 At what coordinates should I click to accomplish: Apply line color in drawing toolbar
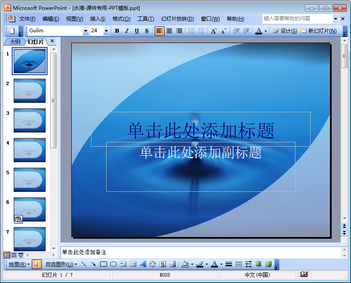[x=200, y=264]
